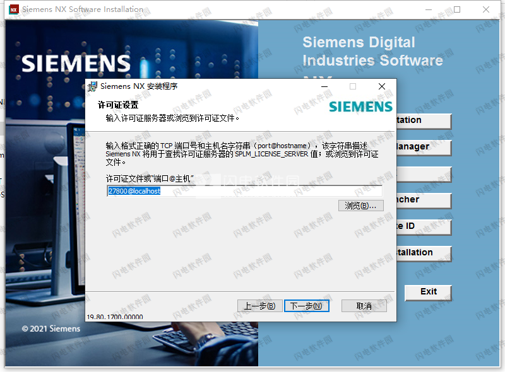Click the partially hidden 'tation' launcher button
The height and width of the screenshot is (372, 505).
[x=424, y=121]
